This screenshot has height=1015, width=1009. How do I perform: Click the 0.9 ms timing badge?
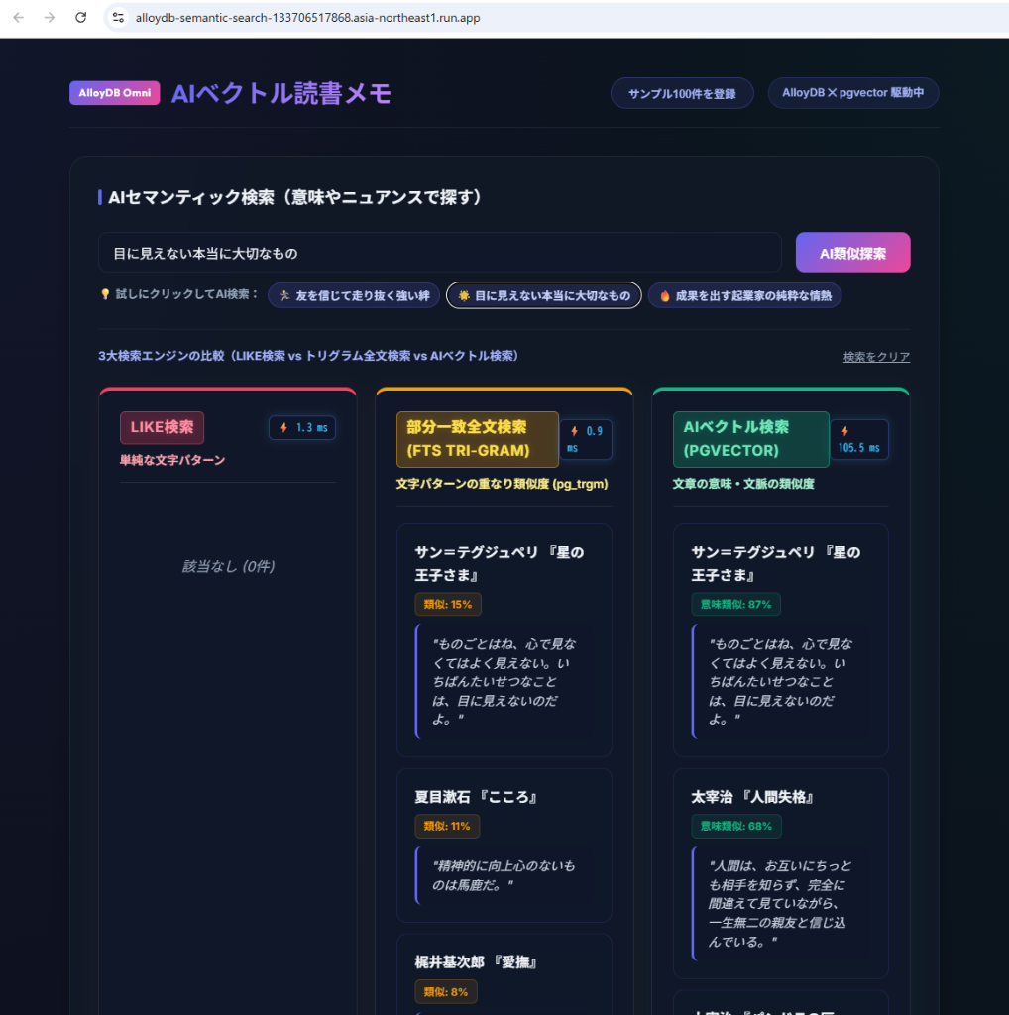[586, 439]
